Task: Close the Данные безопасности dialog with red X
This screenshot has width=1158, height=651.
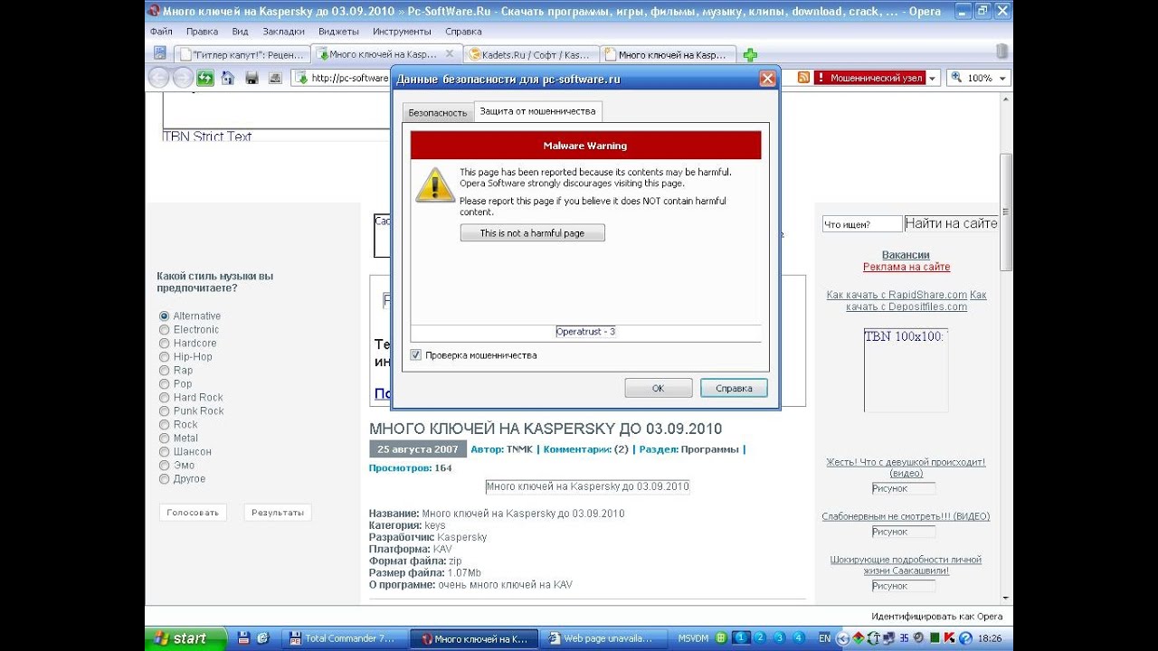Action: point(767,79)
